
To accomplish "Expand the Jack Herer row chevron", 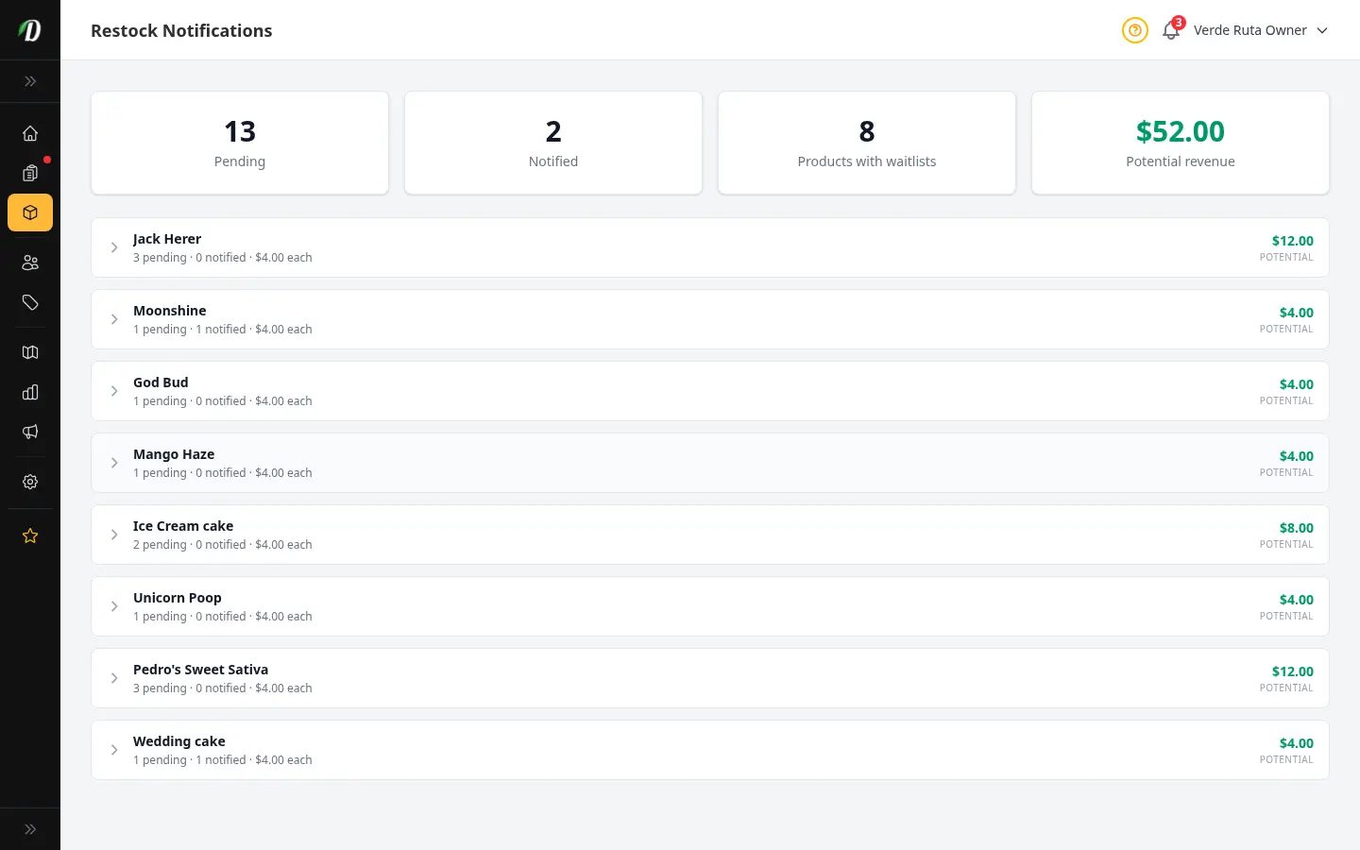I will pos(114,247).
